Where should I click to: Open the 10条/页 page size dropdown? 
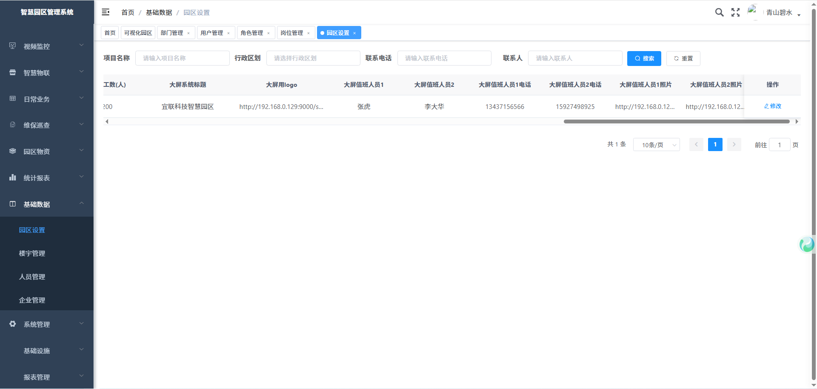point(656,145)
